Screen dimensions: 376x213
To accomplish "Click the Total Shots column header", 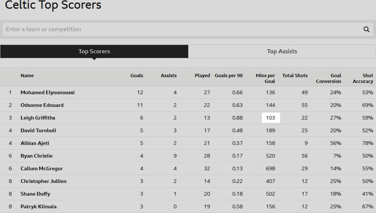I will 295,76.
